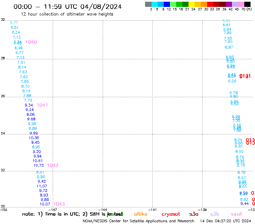Select the bright red swatch between 30 and 33
This screenshot has height=224, width=255.
(x=210, y=4)
